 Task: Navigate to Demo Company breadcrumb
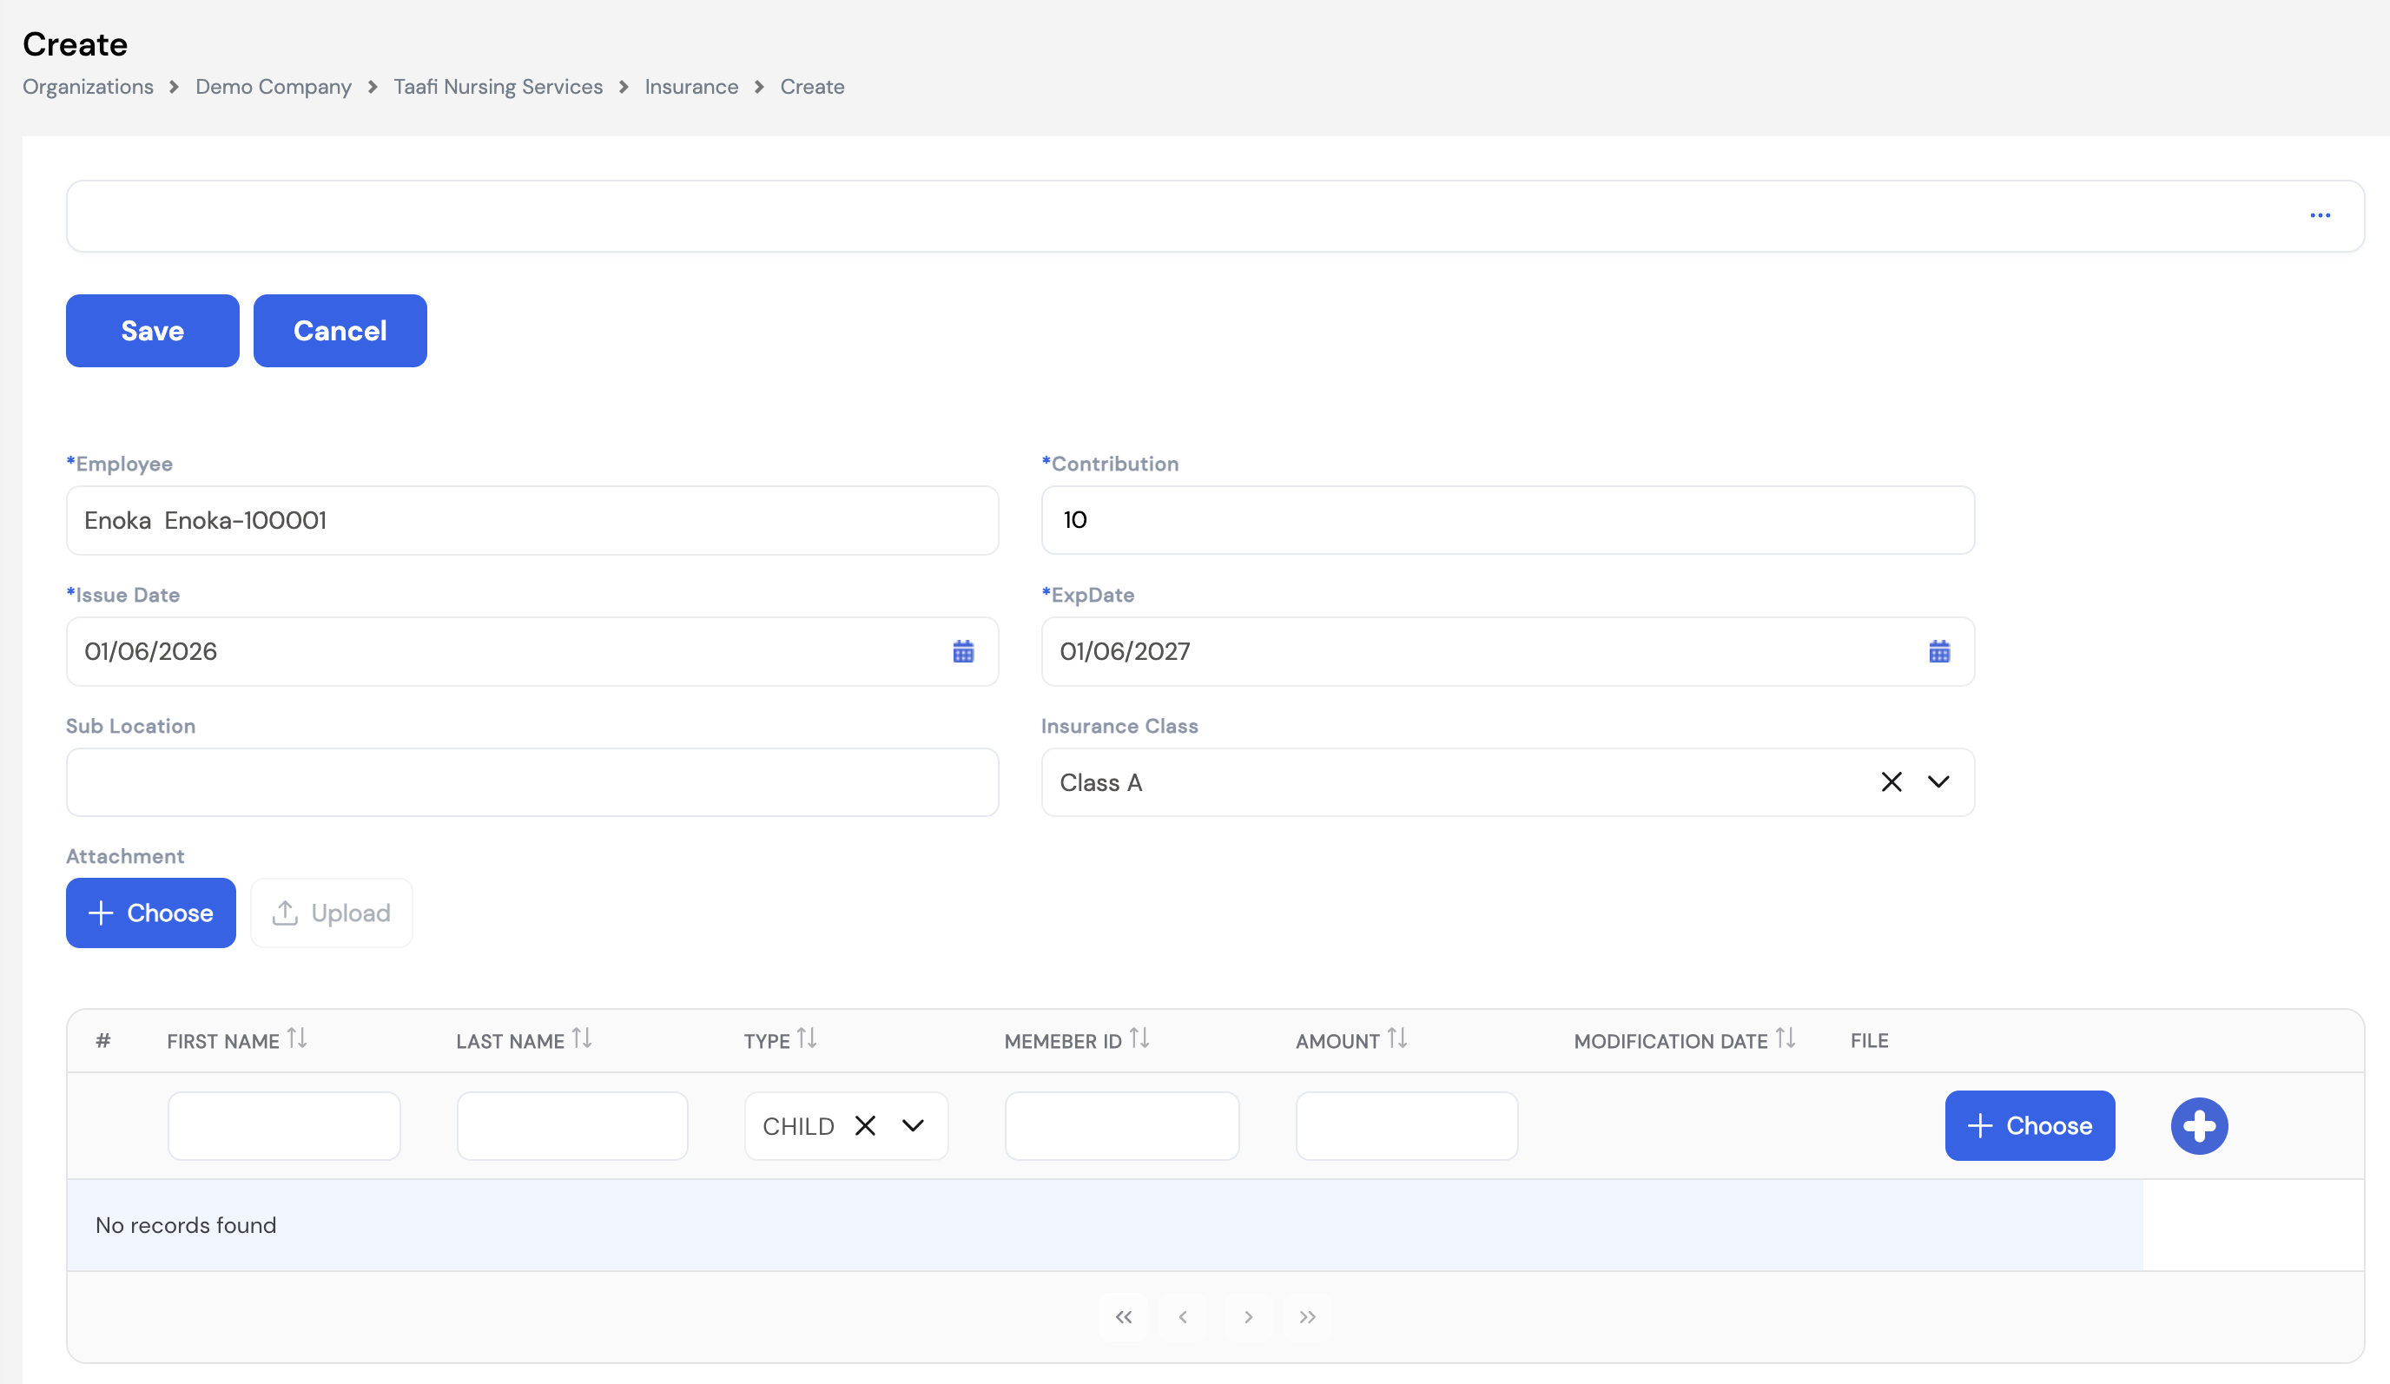point(274,87)
